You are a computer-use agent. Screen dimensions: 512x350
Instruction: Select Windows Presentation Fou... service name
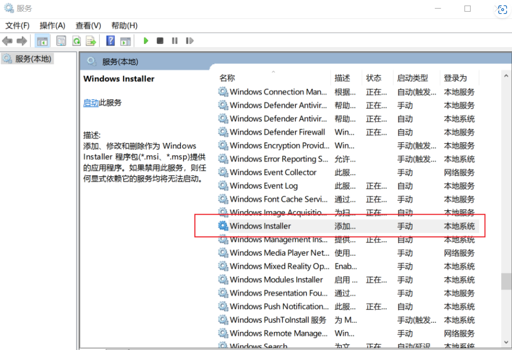click(x=279, y=293)
